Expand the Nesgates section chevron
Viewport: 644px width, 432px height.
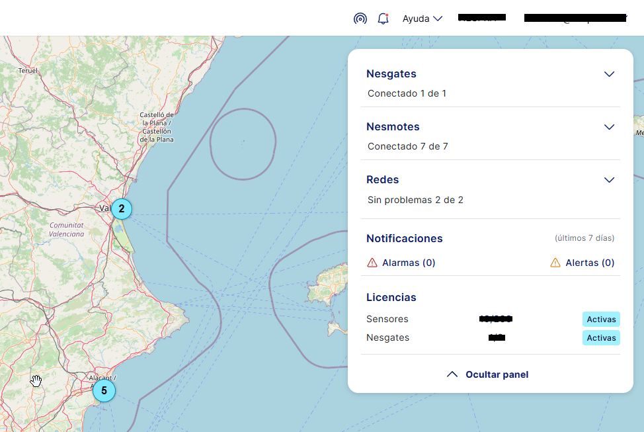tap(609, 74)
